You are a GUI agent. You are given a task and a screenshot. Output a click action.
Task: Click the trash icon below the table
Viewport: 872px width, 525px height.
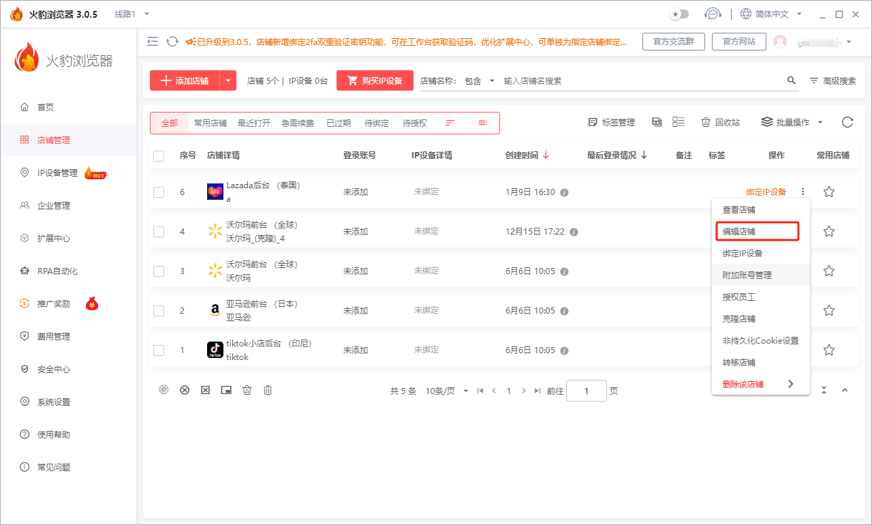click(267, 389)
